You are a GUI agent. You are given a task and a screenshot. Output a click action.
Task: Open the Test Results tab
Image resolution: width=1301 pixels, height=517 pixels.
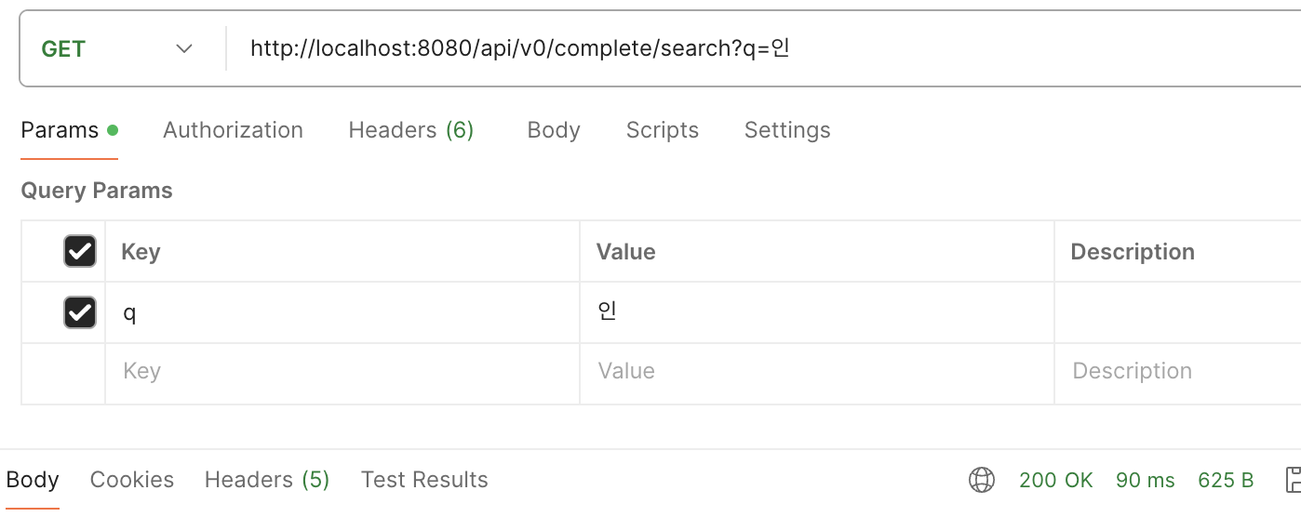click(424, 480)
